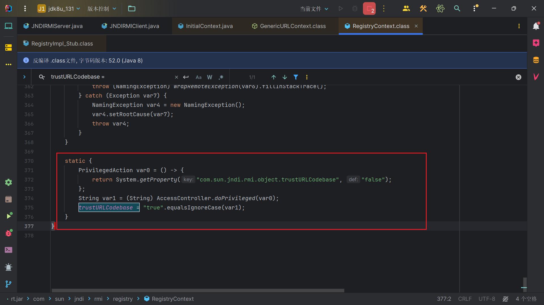Open the Notifications bell panel
544x305 pixels.
(x=536, y=26)
